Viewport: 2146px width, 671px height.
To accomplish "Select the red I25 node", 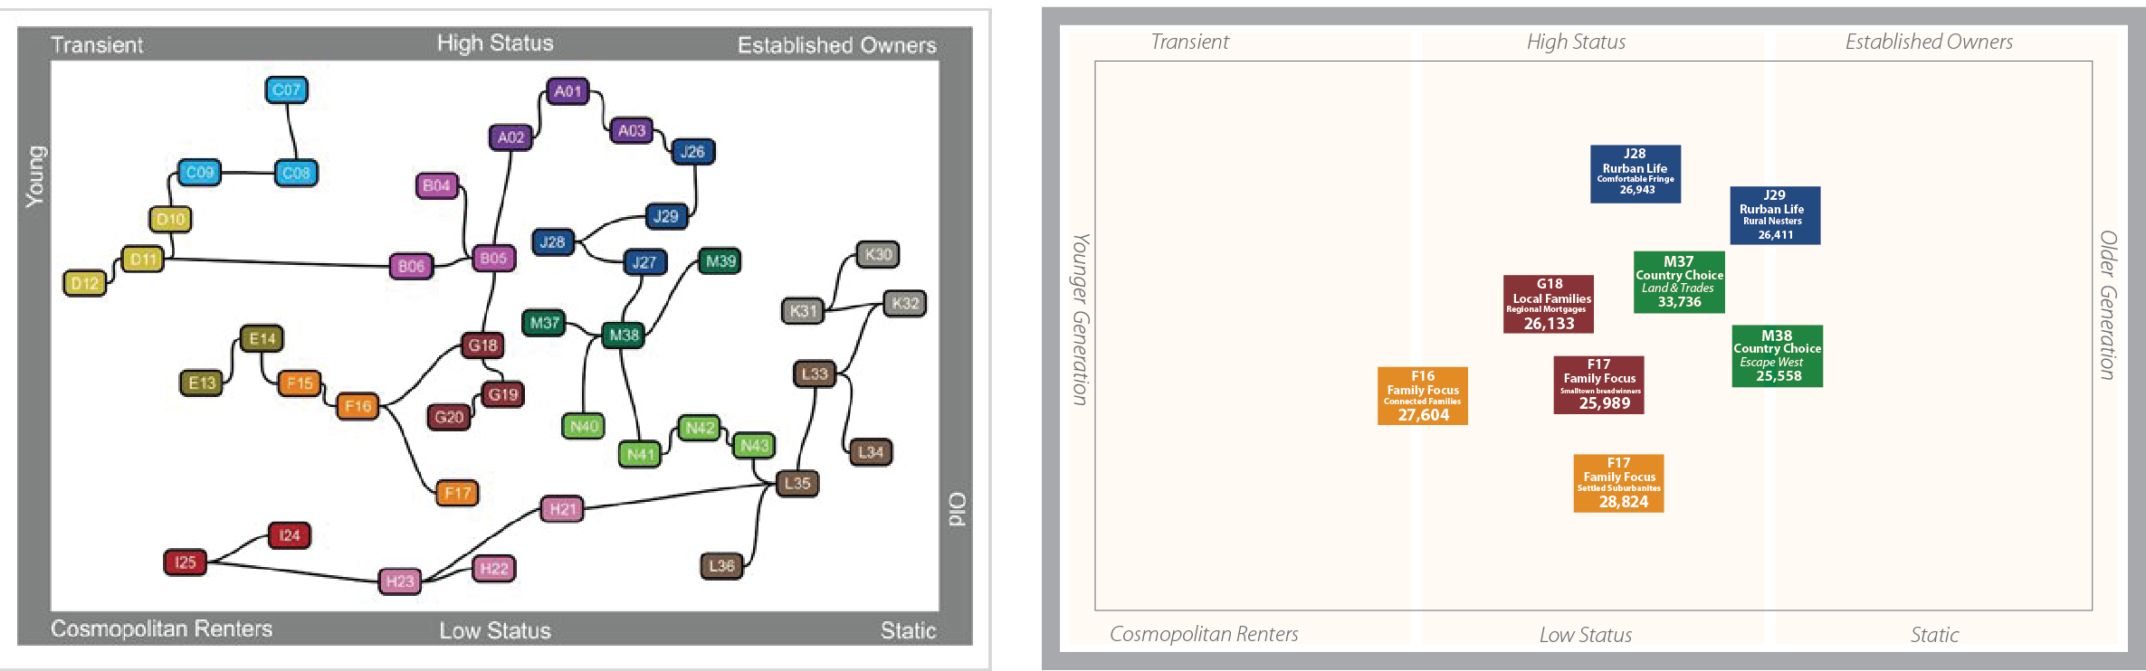I will [185, 562].
